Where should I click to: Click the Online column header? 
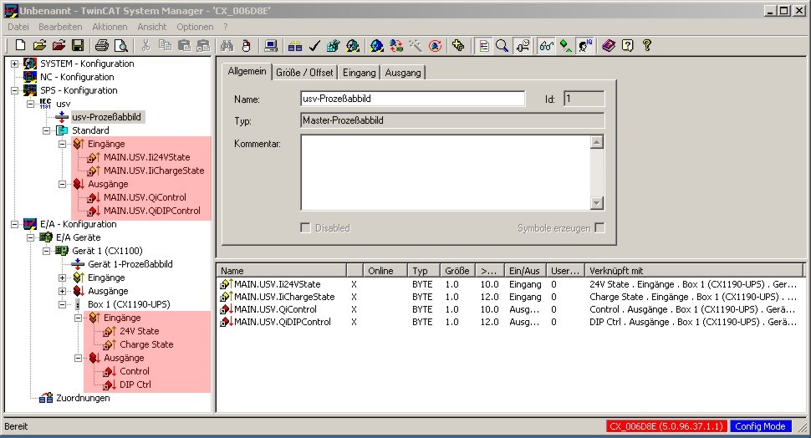point(385,271)
